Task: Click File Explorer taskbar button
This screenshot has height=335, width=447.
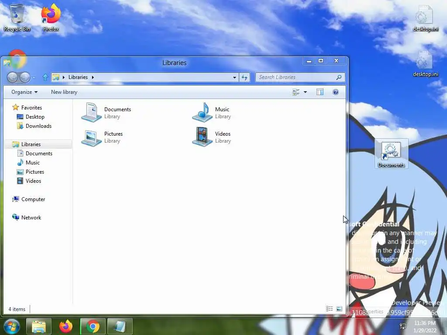Action: click(39, 326)
